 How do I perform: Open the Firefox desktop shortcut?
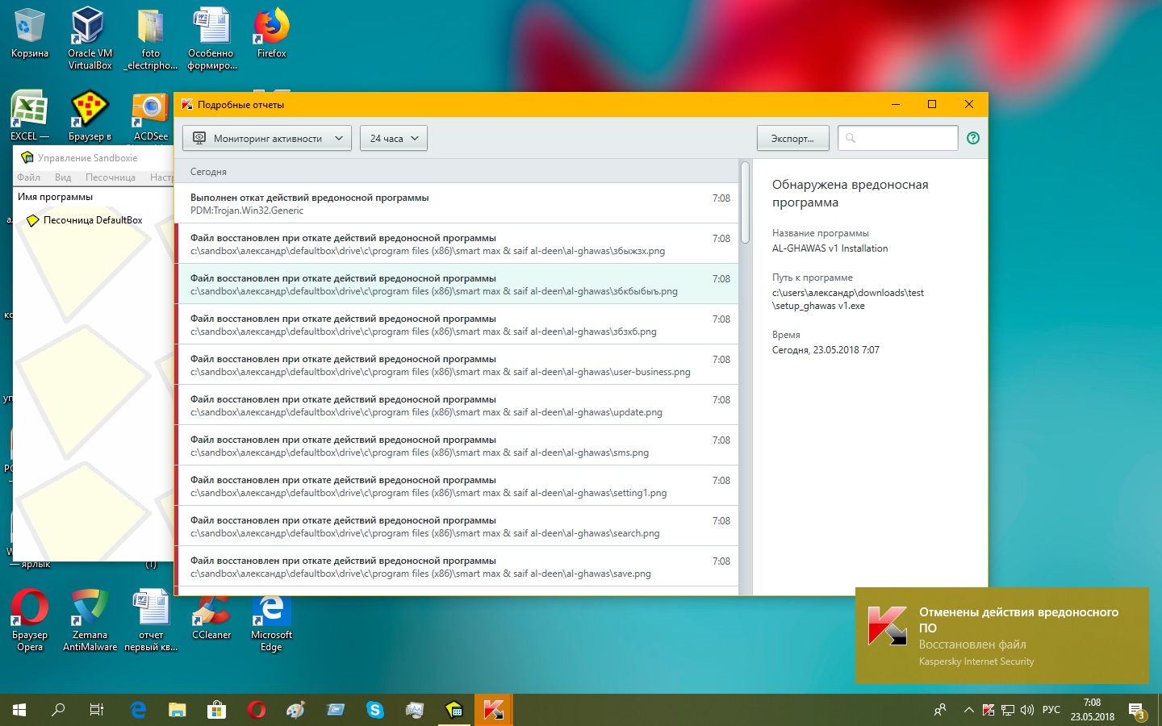click(x=271, y=34)
